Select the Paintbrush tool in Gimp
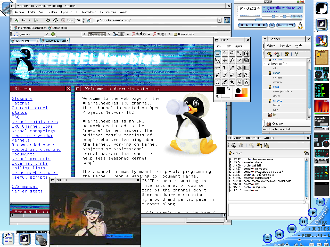330x247 pixels. pyautogui.click(x=225, y=75)
